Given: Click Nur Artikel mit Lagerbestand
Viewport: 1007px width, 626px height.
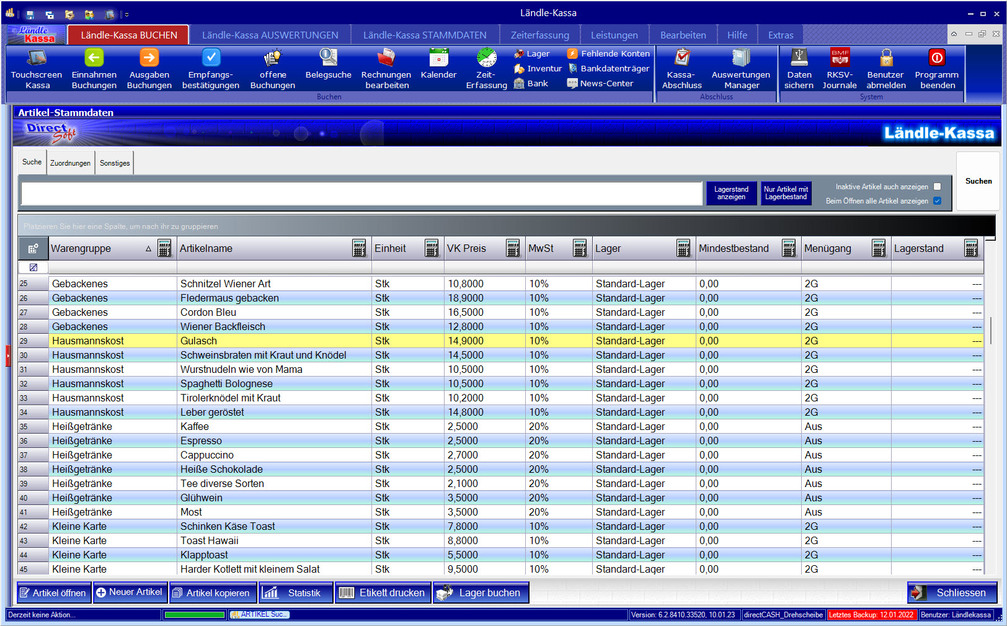Looking at the screenshot, I should [786, 193].
